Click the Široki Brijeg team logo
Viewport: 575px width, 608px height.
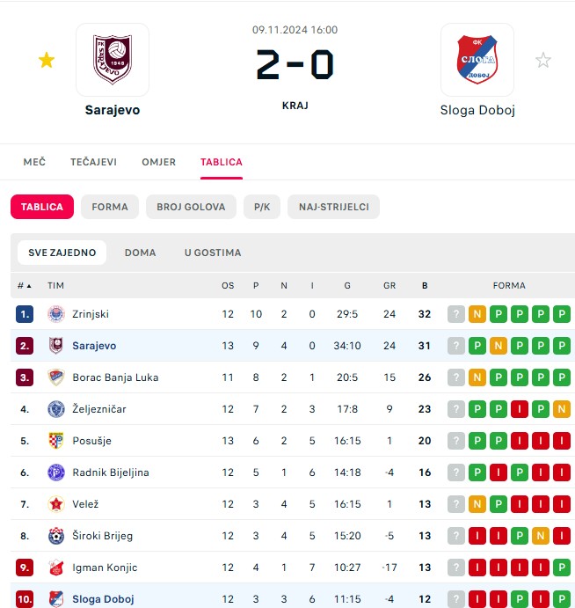tap(56, 536)
